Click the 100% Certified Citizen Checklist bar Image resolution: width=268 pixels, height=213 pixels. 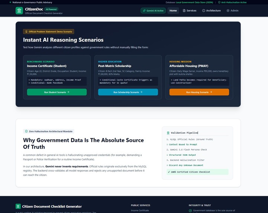tap(197, 172)
